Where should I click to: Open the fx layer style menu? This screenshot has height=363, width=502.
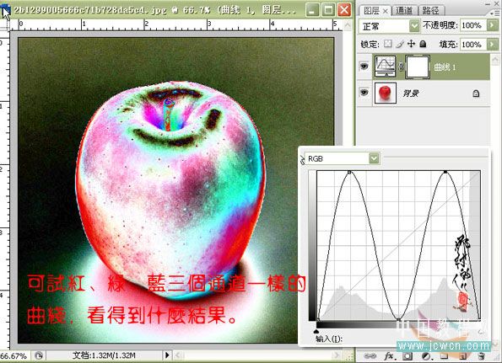(x=389, y=356)
